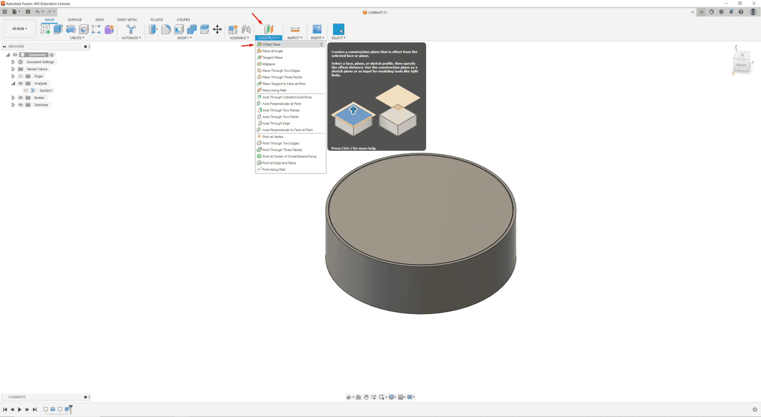This screenshot has height=417, width=761.
Task: Open the ASSEMBLE dropdown menu
Action: coord(239,38)
